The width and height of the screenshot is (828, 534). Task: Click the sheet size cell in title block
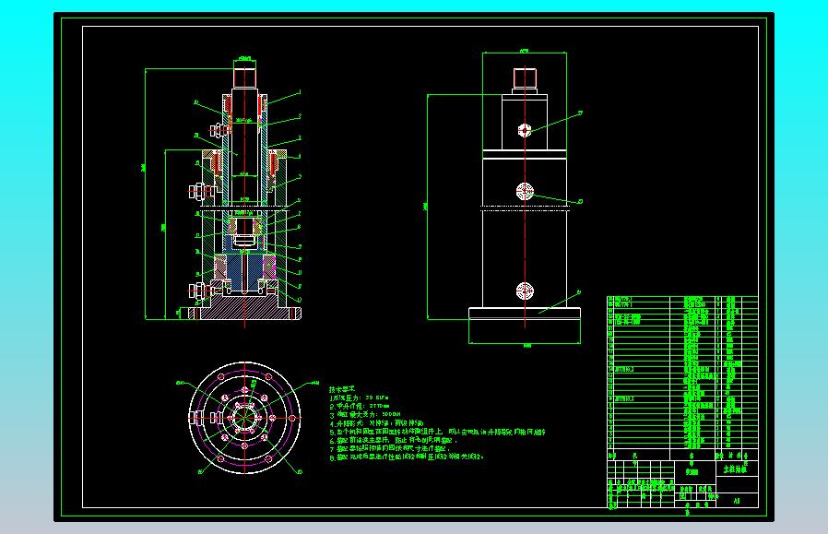[737, 500]
